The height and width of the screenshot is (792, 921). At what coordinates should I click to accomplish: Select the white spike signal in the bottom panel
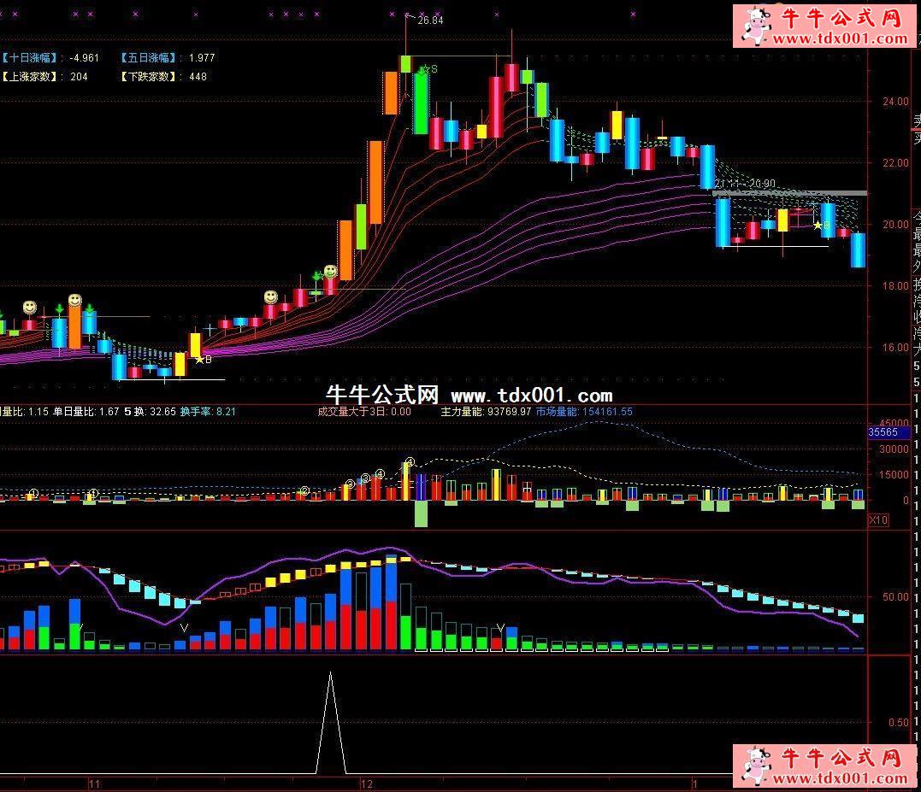[x=331, y=723]
